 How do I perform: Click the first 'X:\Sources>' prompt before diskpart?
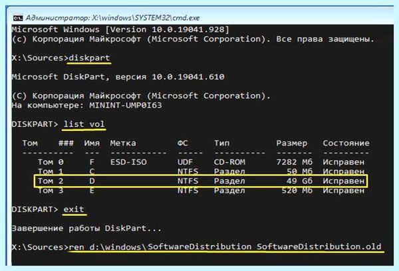click(40, 58)
